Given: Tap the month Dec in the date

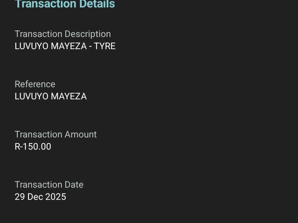Looking at the screenshot, I should click(35, 197).
